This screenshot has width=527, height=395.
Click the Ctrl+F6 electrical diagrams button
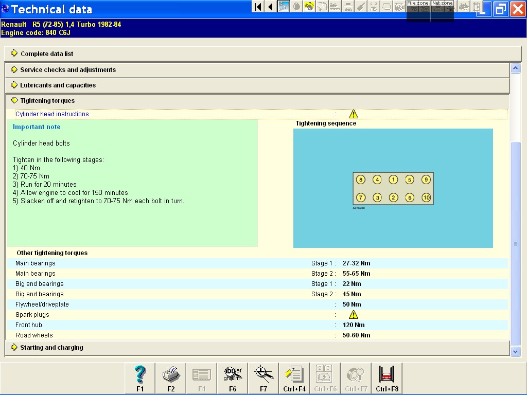tap(325, 378)
